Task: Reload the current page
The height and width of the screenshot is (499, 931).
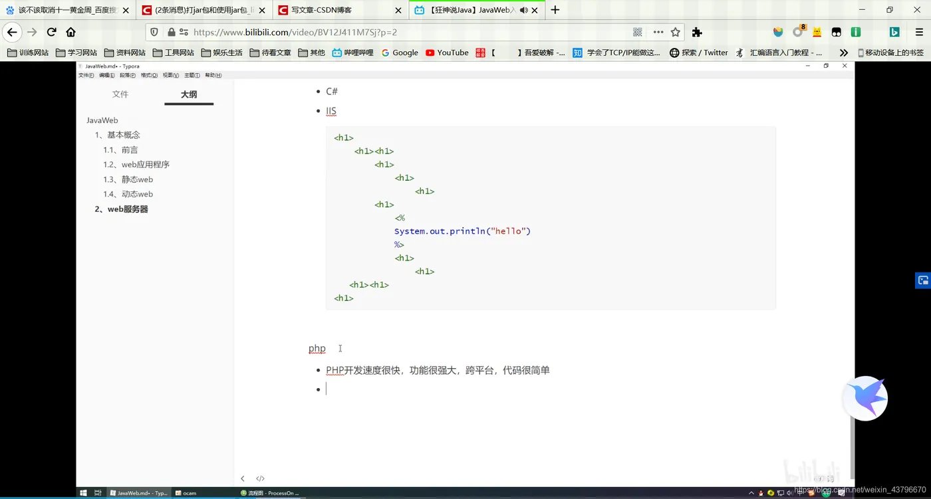Action: 51,32
